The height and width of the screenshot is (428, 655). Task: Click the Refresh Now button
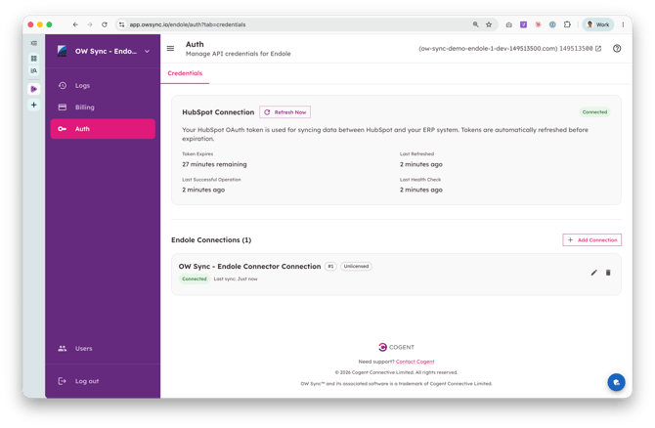(x=284, y=112)
